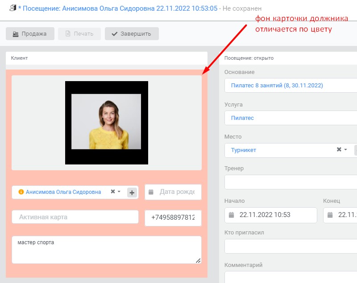Click the document icon on Печать
Image resolution: width=357 pixels, height=283 pixels.
pos(68,33)
